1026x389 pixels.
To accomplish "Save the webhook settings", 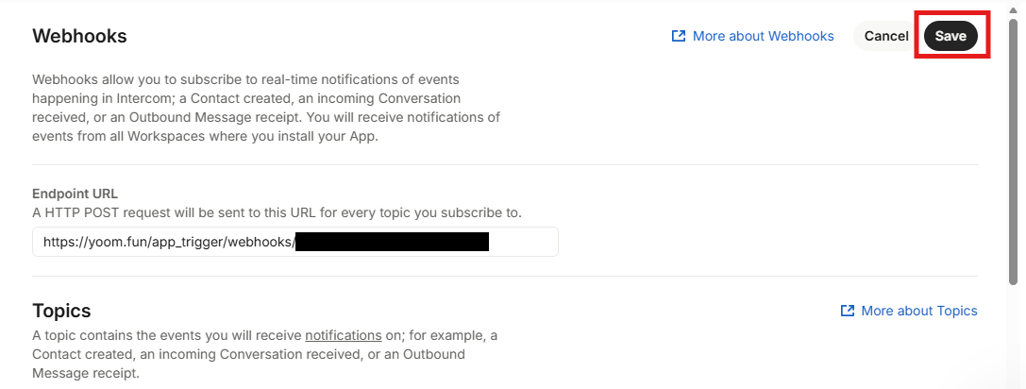I will [950, 36].
